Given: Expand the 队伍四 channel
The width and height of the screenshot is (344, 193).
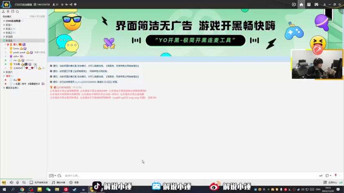Looking at the screenshot, I should (x=4, y=37).
